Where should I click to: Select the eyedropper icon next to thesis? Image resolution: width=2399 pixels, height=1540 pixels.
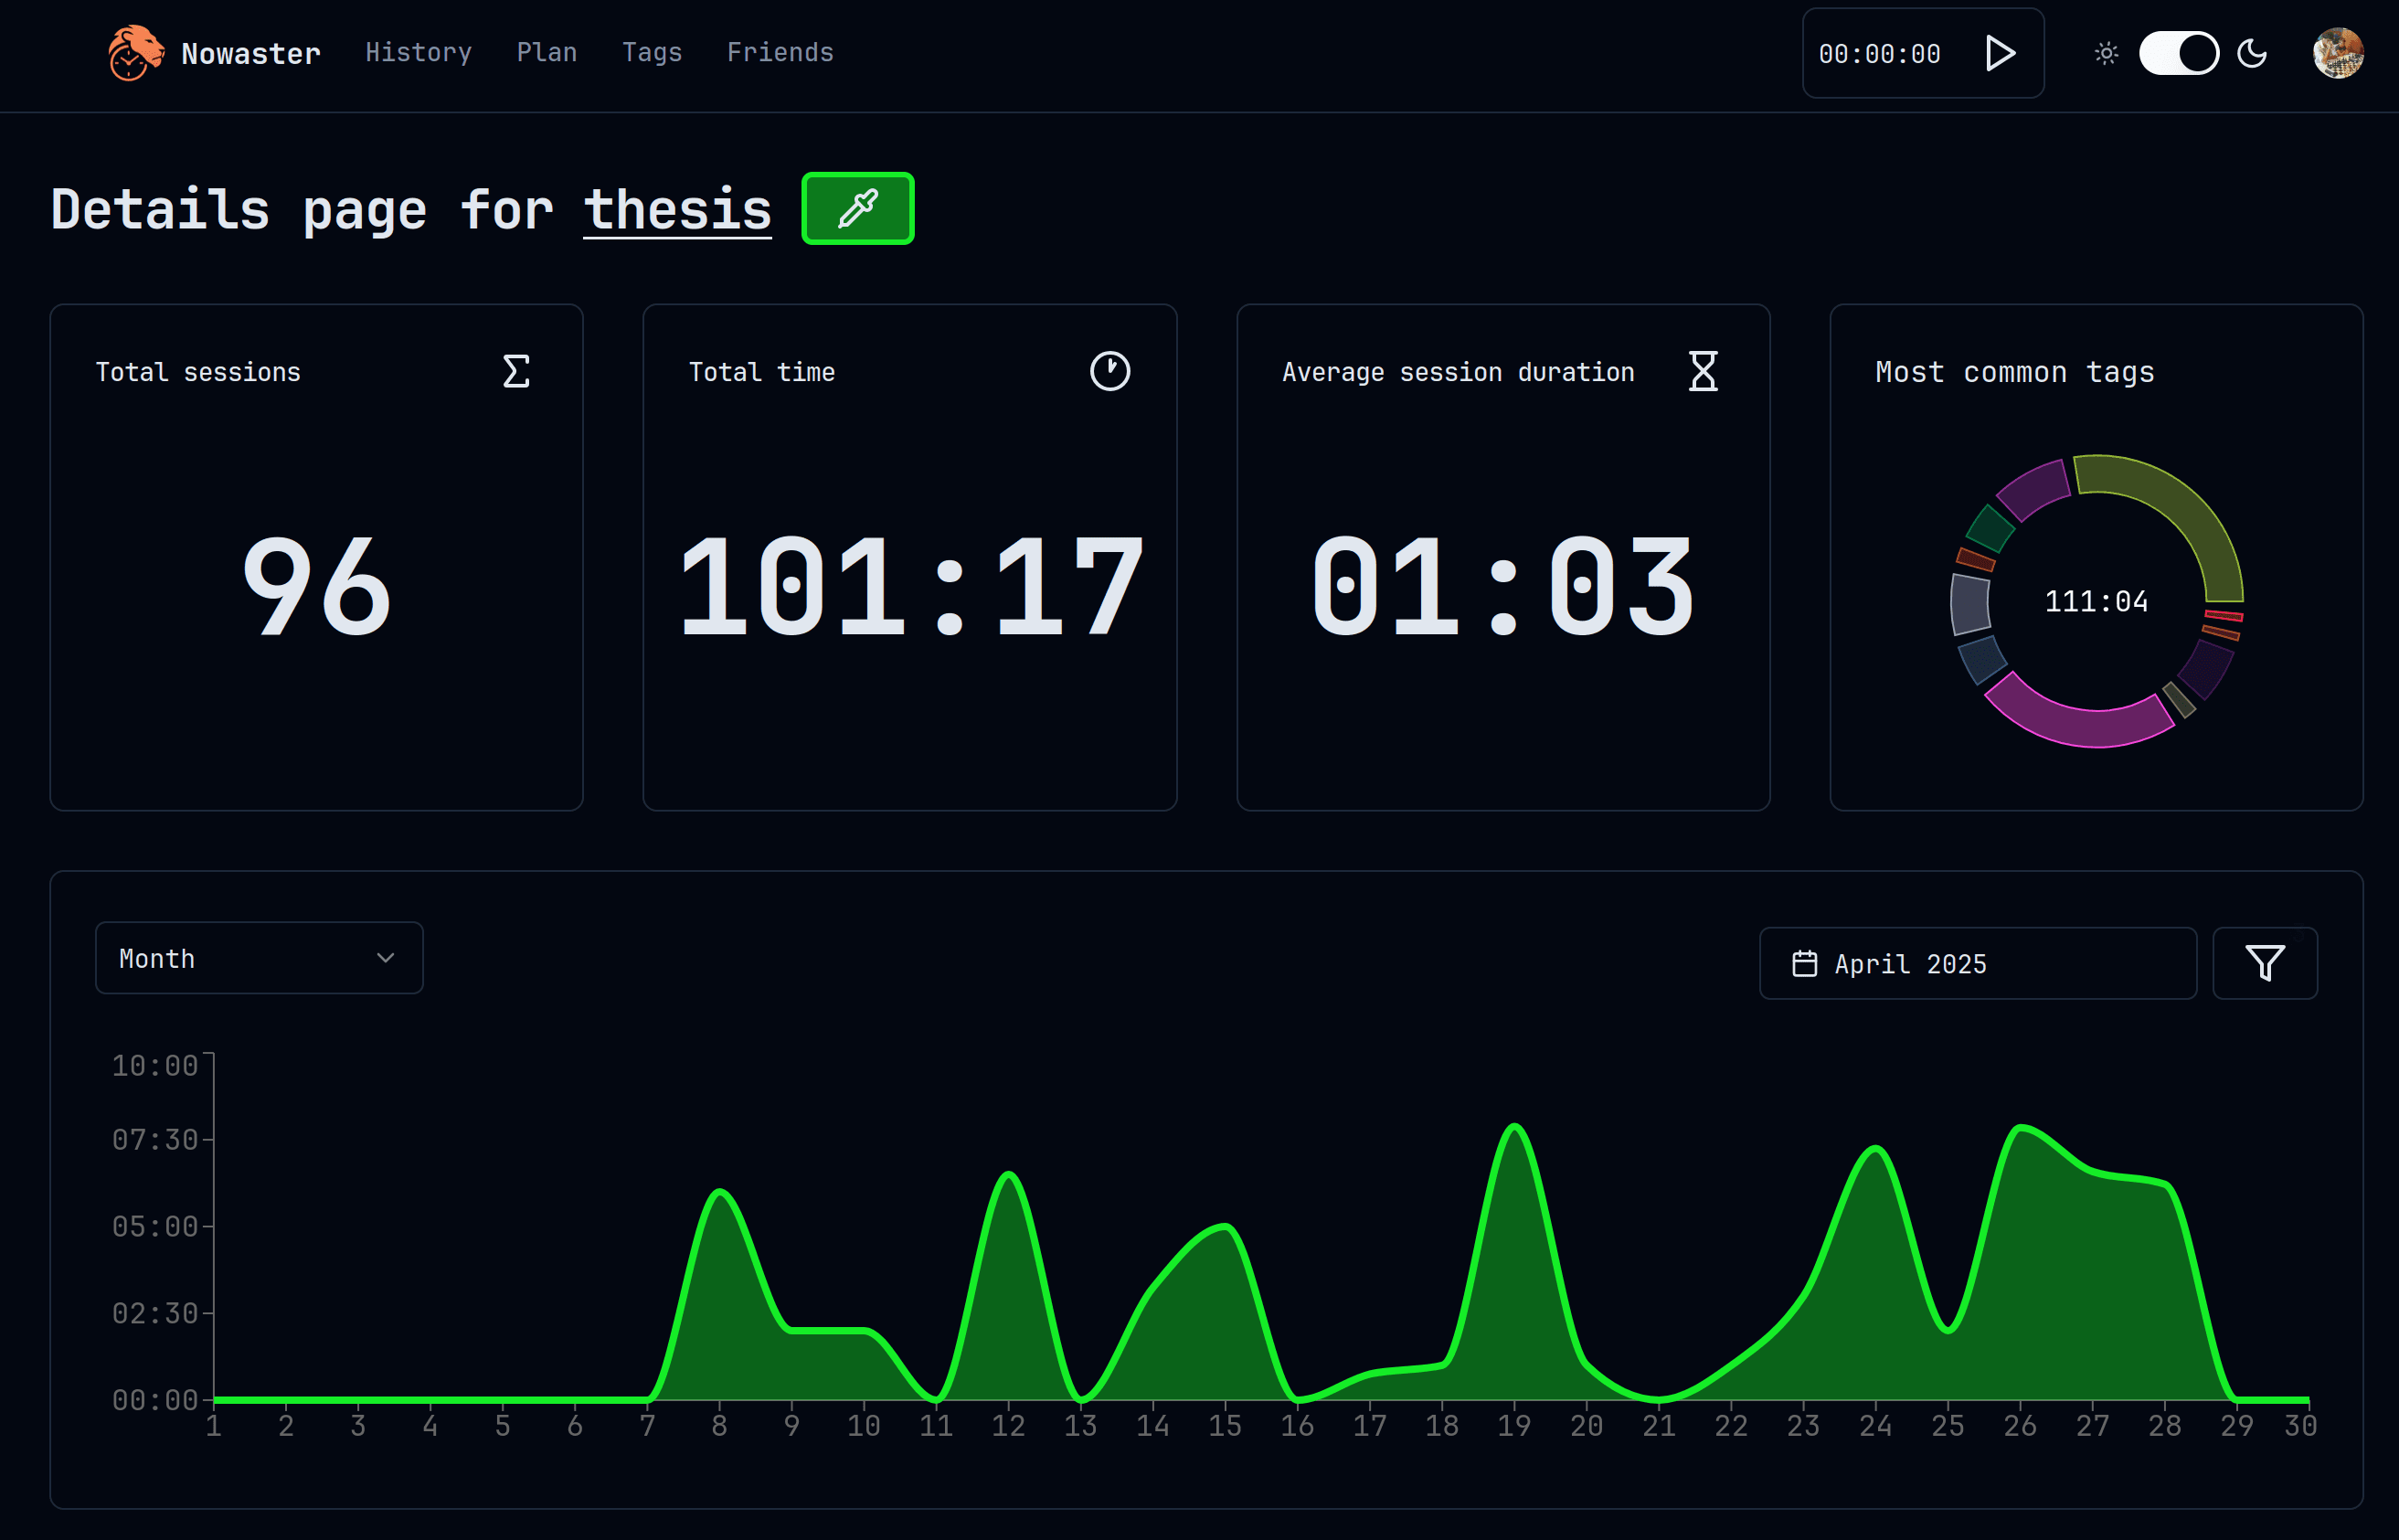pyautogui.click(x=856, y=208)
